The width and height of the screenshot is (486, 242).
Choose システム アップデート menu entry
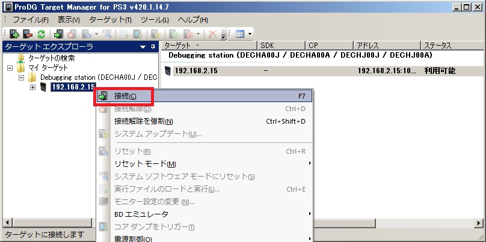(205, 134)
